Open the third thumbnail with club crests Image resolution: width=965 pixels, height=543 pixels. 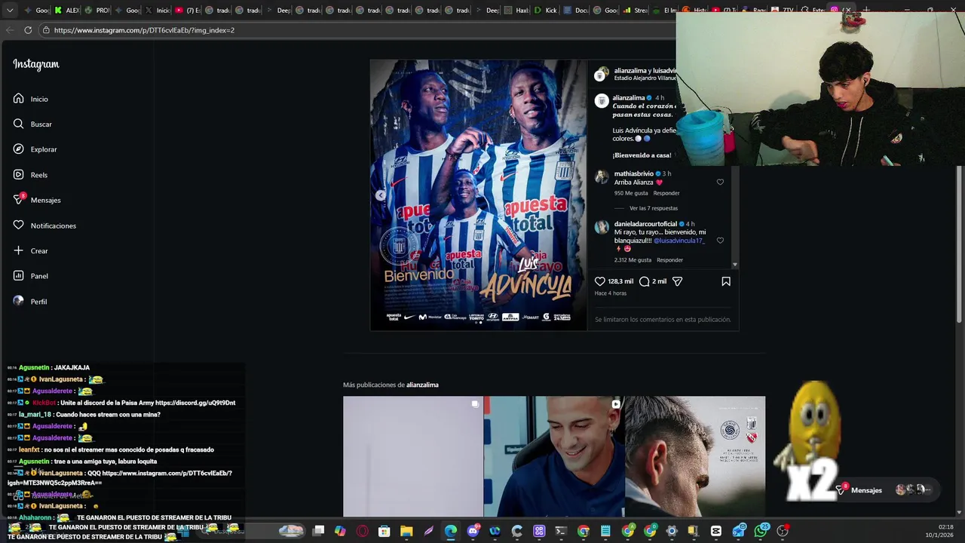tap(695, 457)
